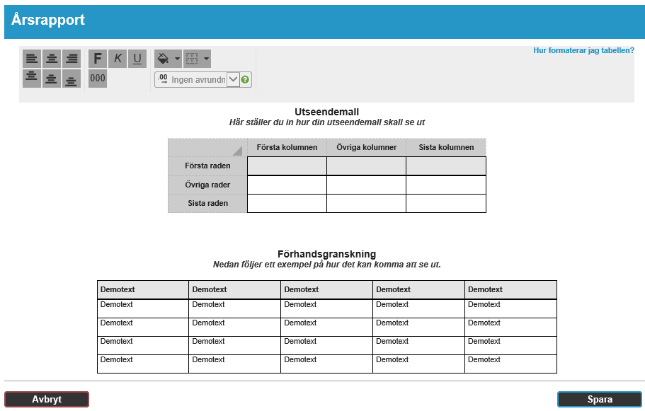Toggle italic (K) formatting
The width and height of the screenshot is (645, 411).
[118, 59]
